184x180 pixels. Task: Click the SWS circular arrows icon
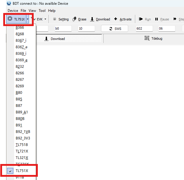(111, 29)
